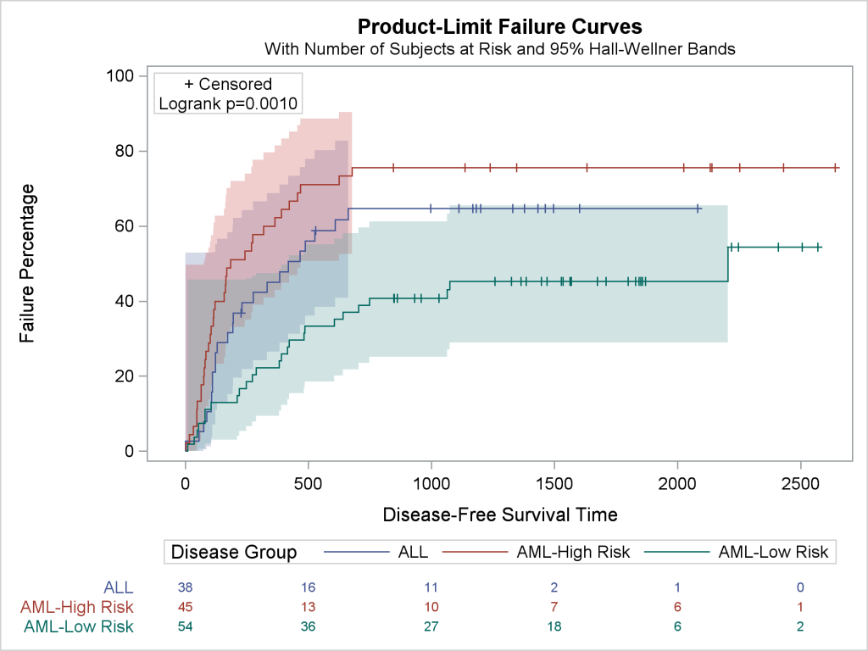Screen dimensions: 868x651
Task: Click the green AML-Low Risk legend line swatch
Action: pyautogui.click(x=676, y=553)
